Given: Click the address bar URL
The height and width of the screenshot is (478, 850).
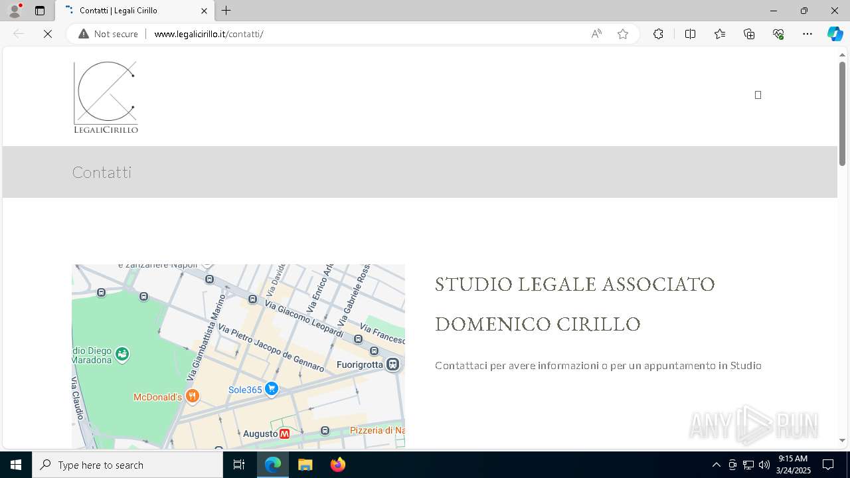Looking at the screenshot, I should (x=209, y=34).
